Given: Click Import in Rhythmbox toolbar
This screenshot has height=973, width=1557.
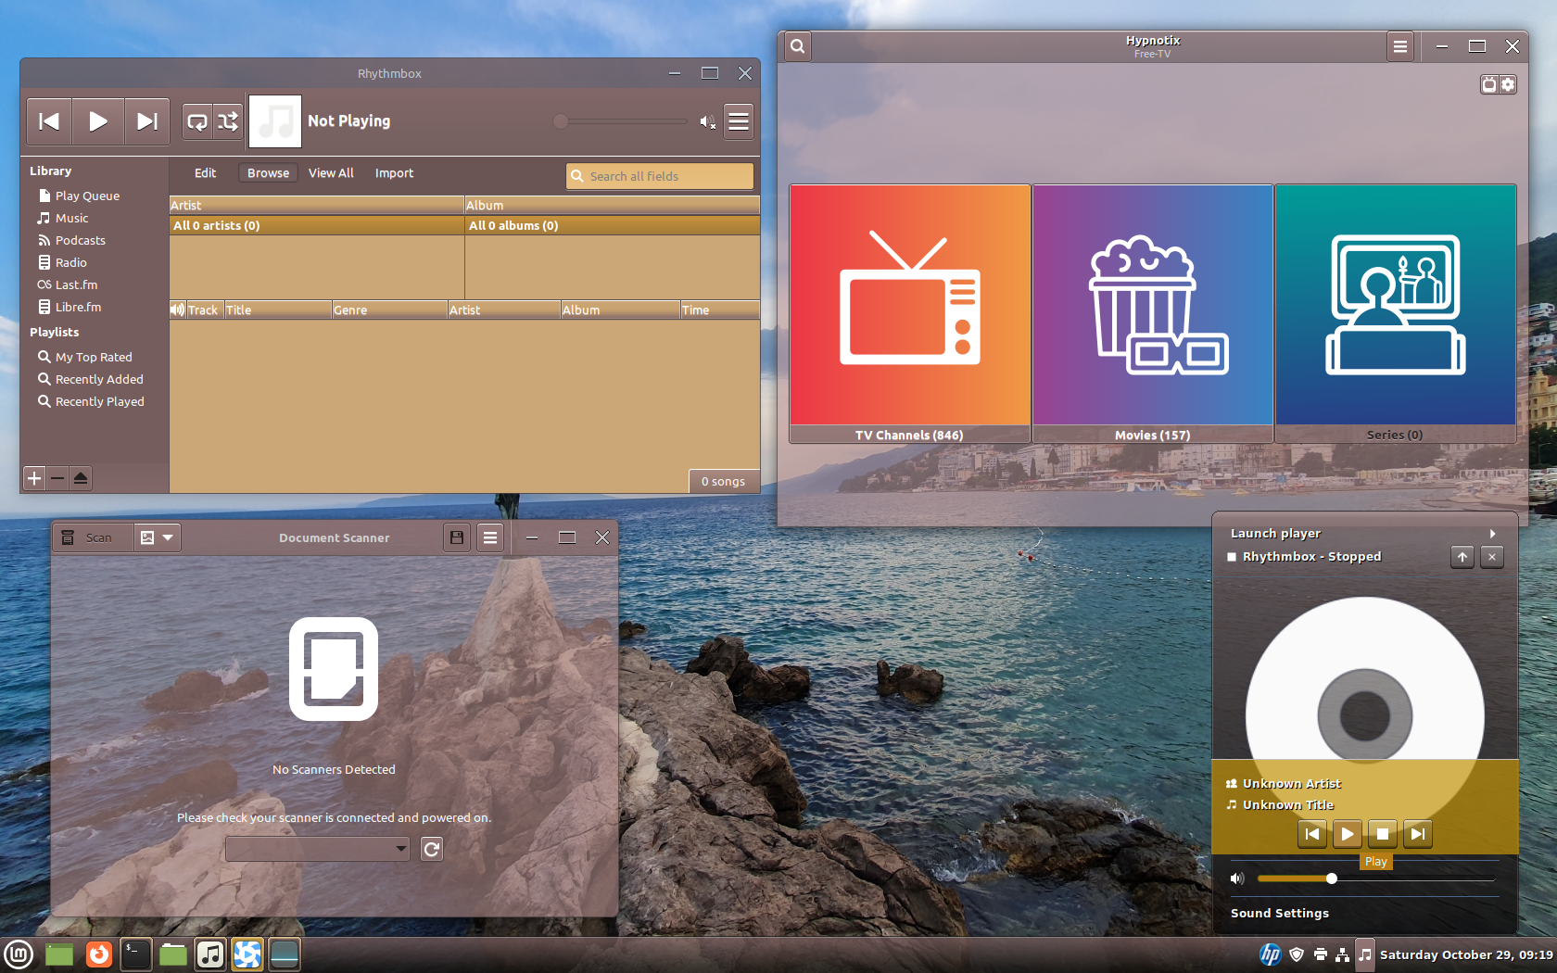Looking at the screenshot, I should coord(394,173).
